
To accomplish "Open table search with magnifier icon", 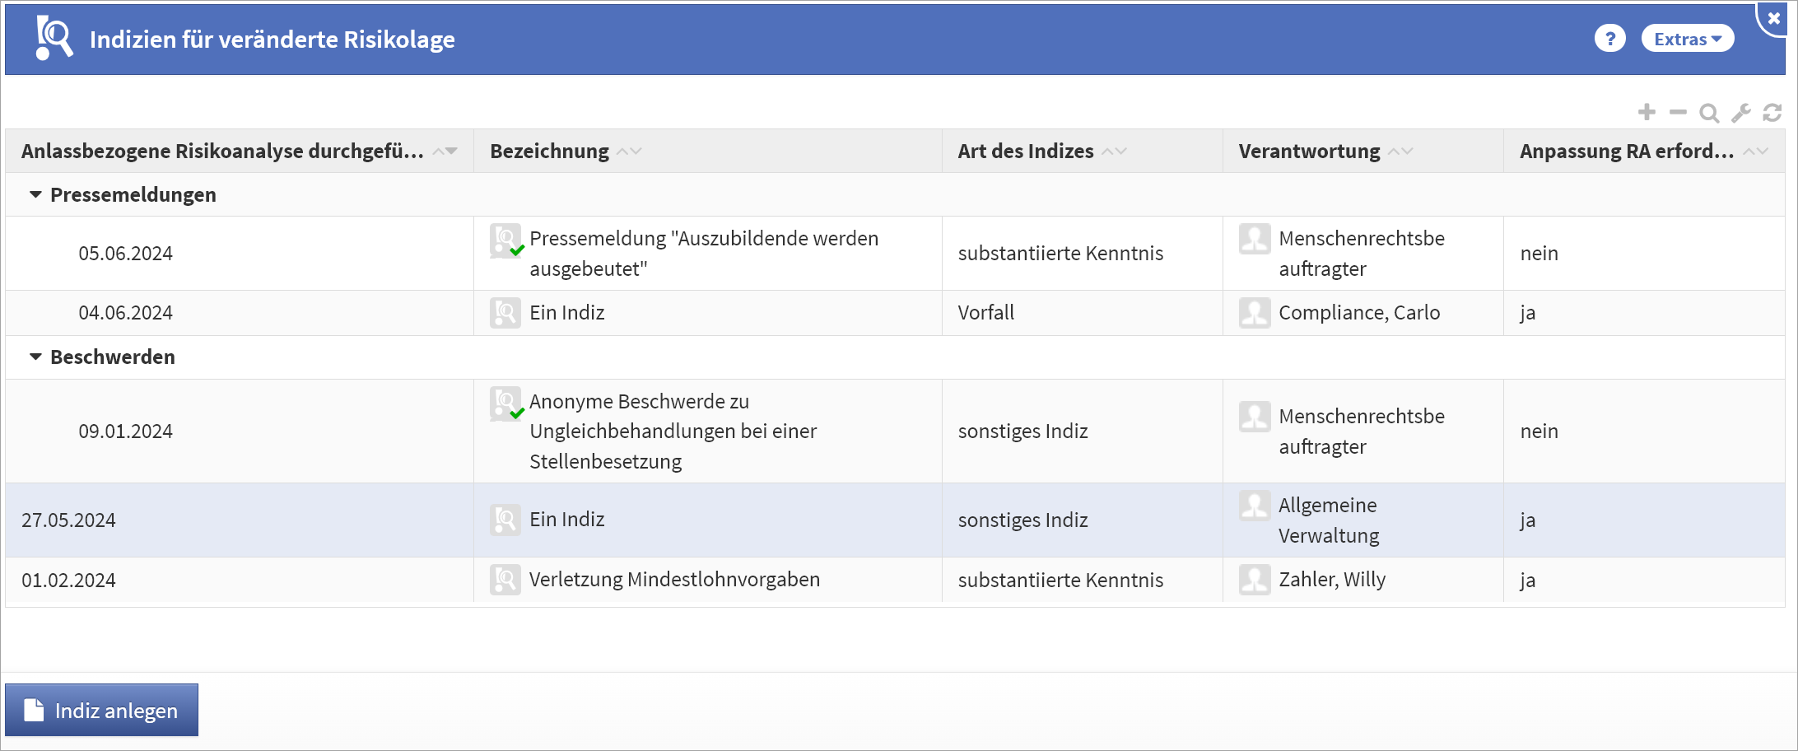I will click(x=1709, y=113).
